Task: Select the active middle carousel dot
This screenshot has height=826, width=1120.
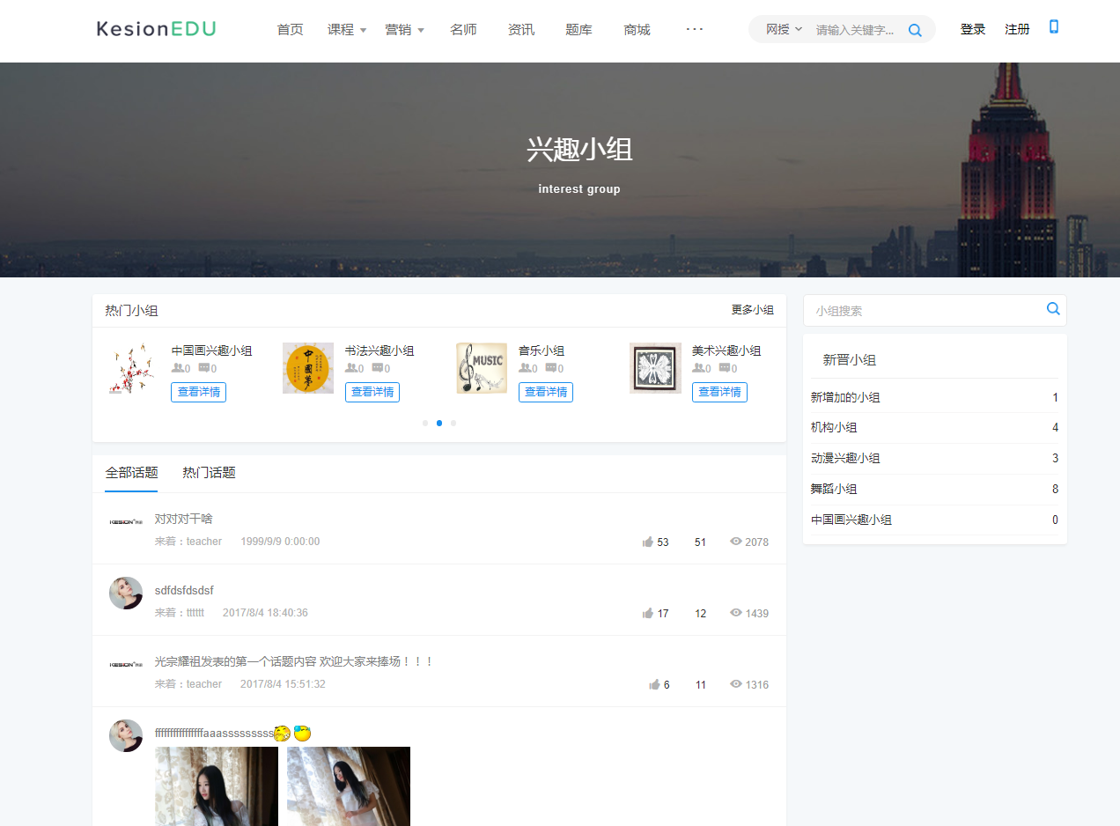Action: (439, 424)
